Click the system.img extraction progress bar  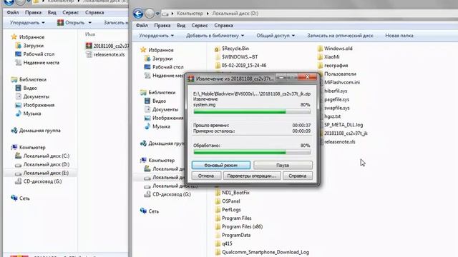click(252, 111)
